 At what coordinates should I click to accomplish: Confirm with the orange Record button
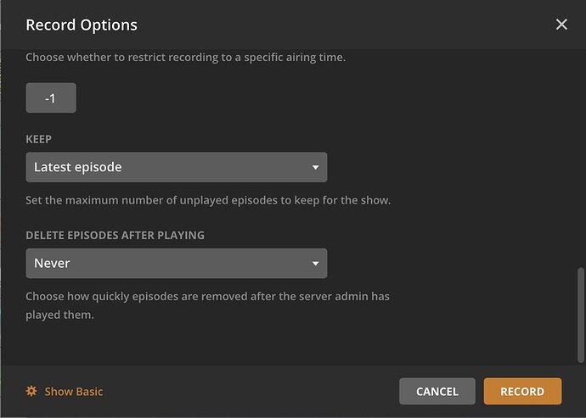522,391
